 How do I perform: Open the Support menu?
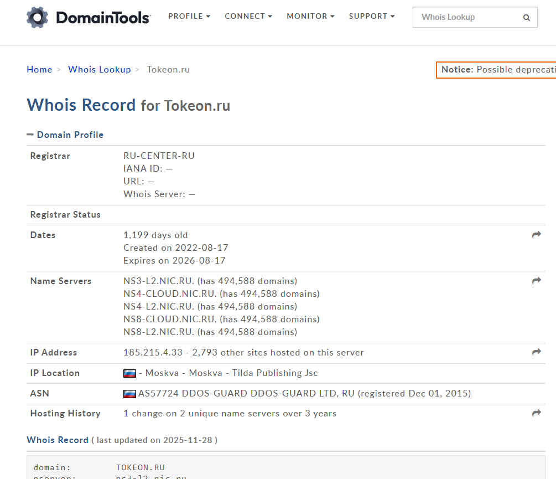point(372,17)
